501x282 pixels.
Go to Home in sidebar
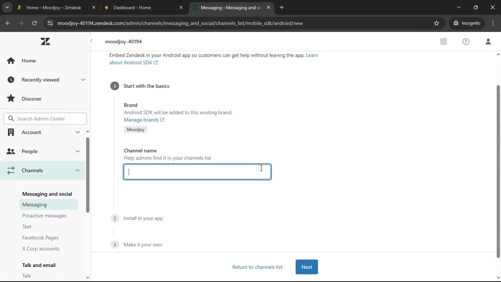(29, 61)
